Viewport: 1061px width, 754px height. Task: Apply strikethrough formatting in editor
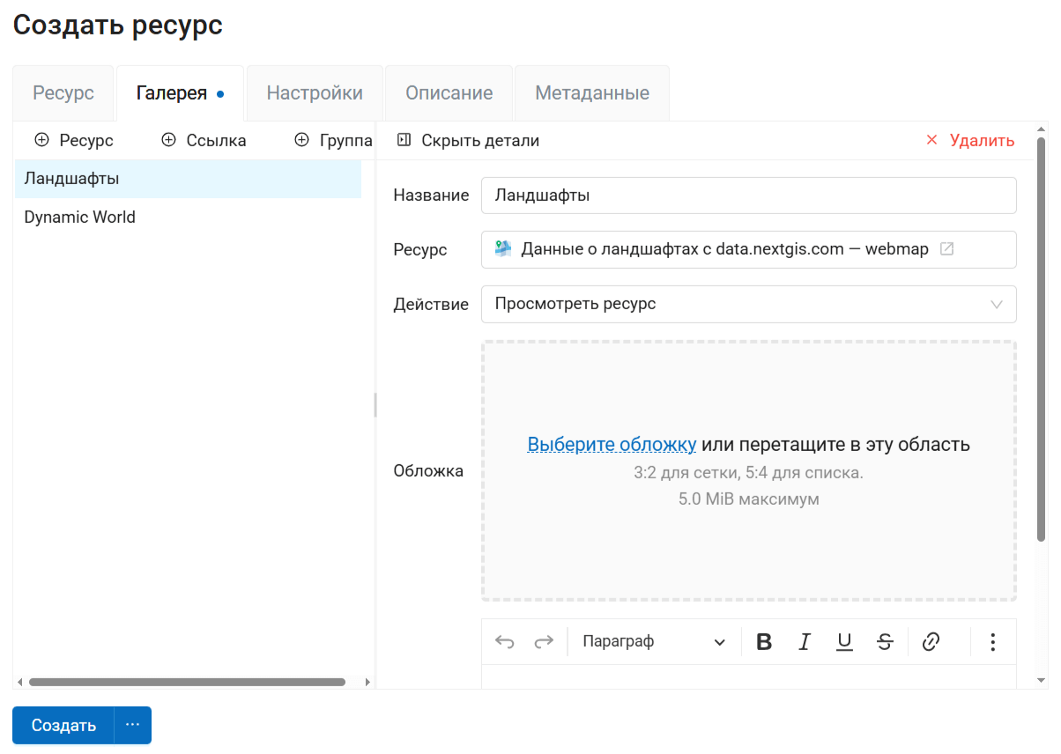[885, 642]
